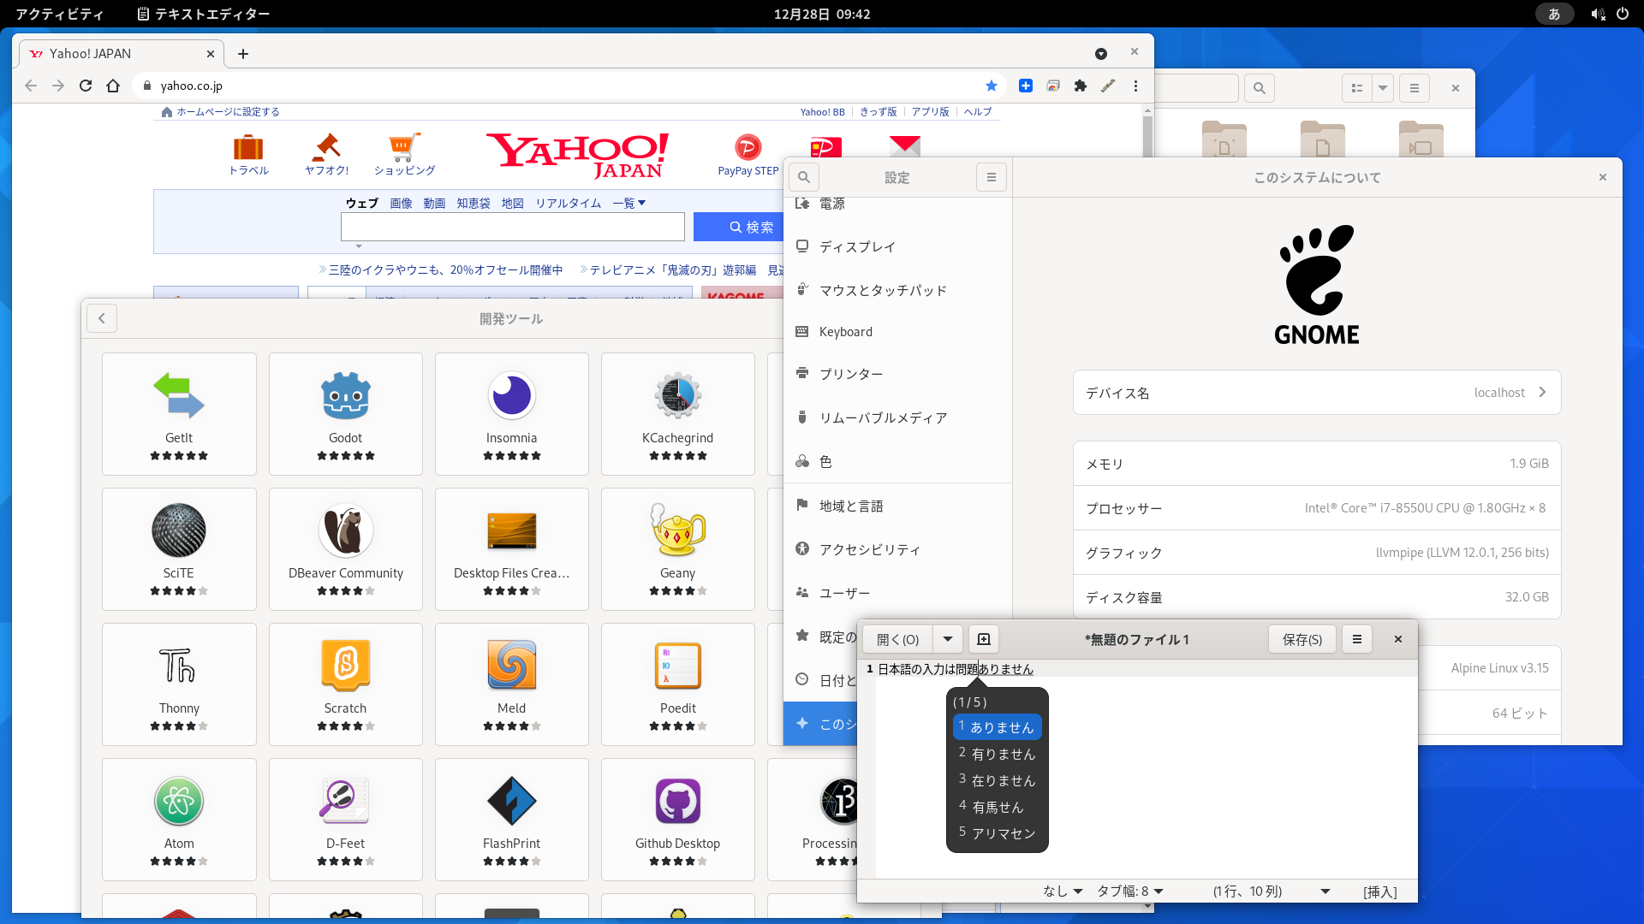Bookmark page with the star icon
Screen dimensions: 1644x924
(x=992, y=86)
